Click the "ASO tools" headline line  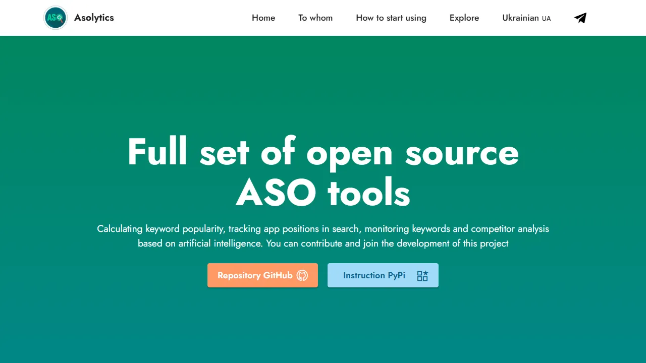tap(322, 192)
